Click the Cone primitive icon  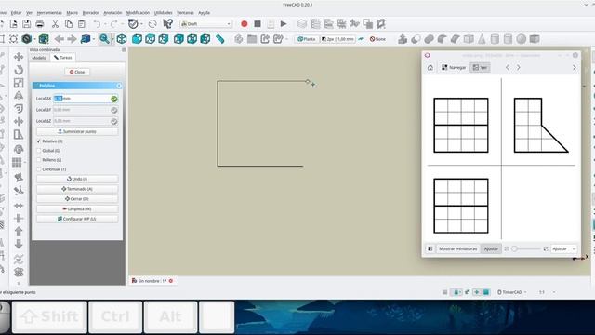tap(482, 39)
